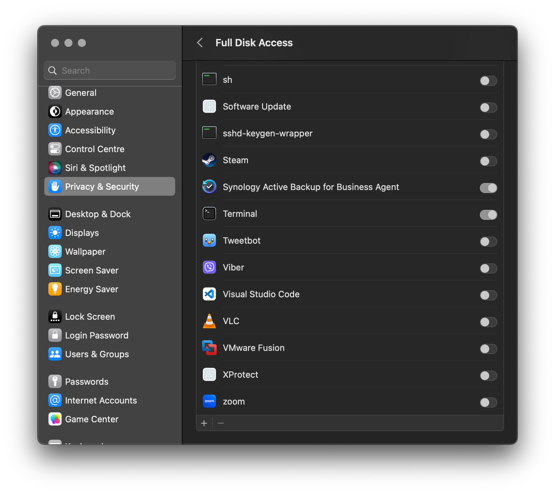
Task: Click the Tweetbot bird icon
Action: 209,241
